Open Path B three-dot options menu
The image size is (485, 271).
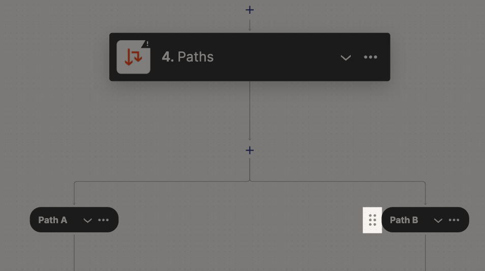[454, 220]
